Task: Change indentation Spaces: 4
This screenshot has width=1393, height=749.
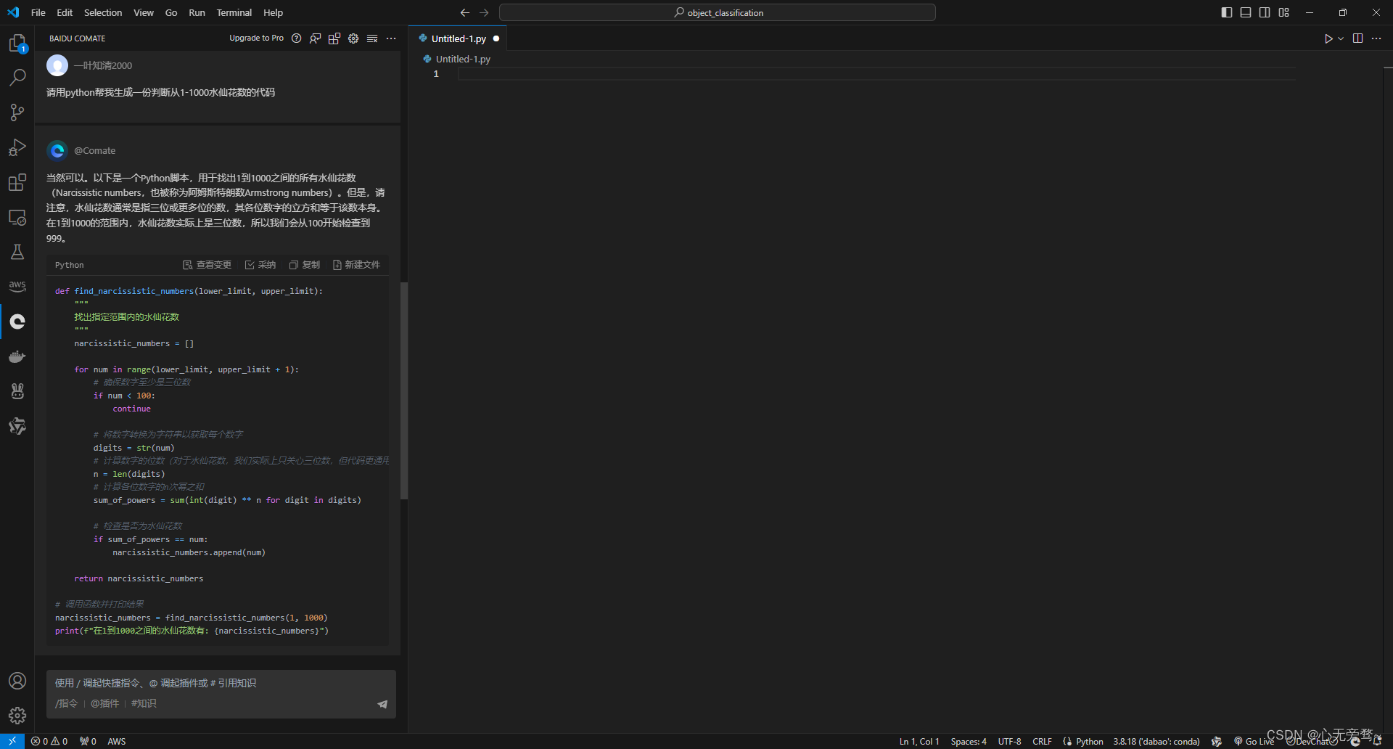Action: pyautogui.click(x=969, y=741)
